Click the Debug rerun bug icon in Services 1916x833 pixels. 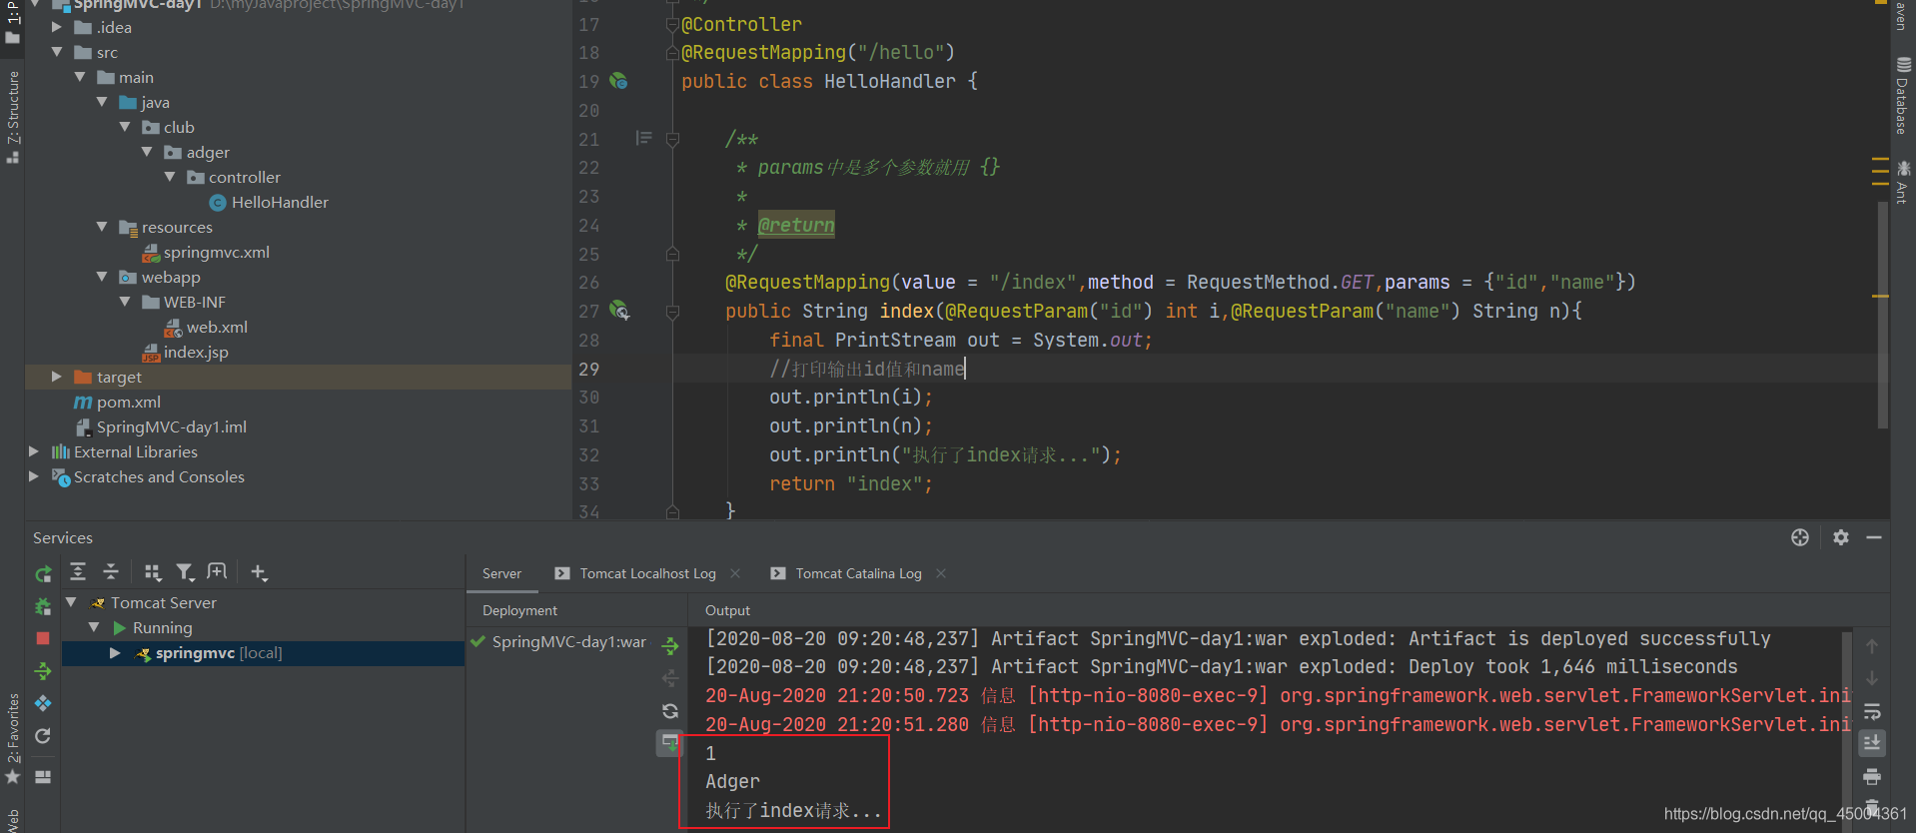coord(43,606)
